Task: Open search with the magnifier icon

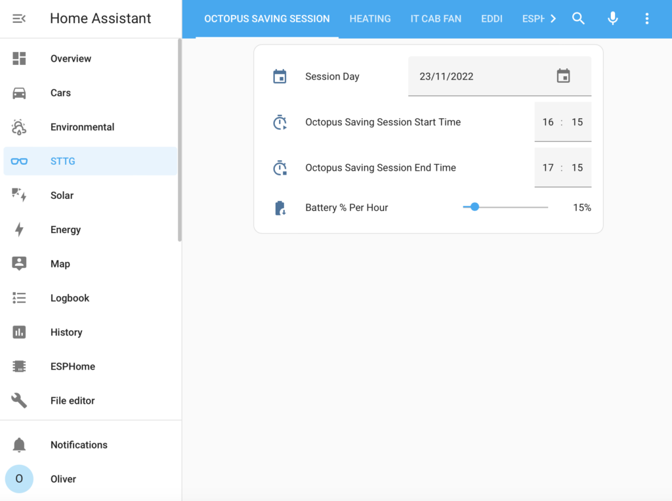Action: click(x=578, y=18)
